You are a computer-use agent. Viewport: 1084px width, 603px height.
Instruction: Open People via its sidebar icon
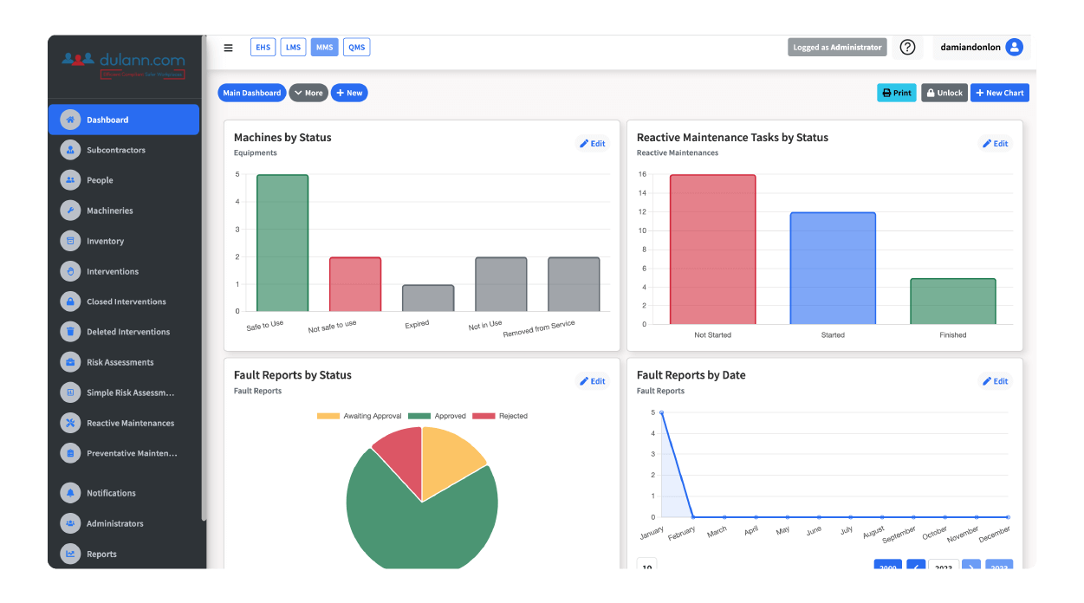70,180
